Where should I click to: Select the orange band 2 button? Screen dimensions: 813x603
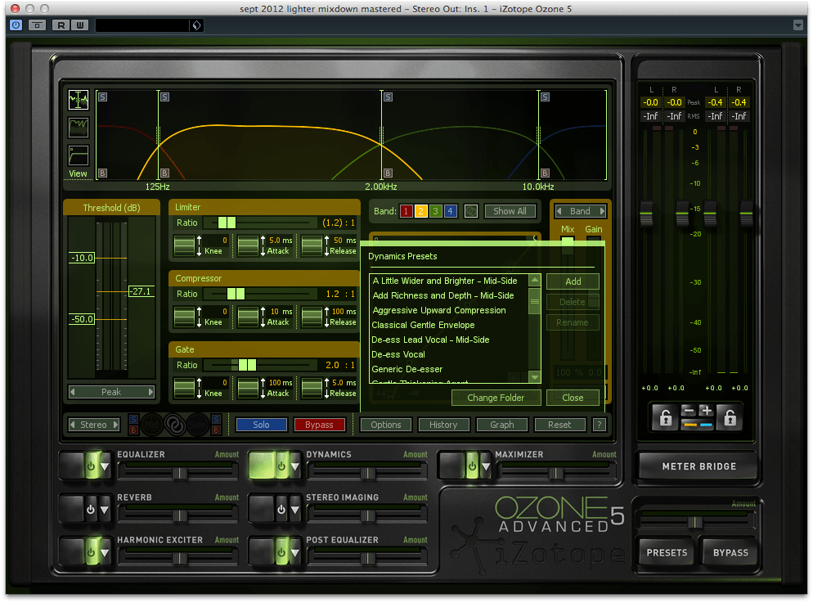(x=421, y=211)
